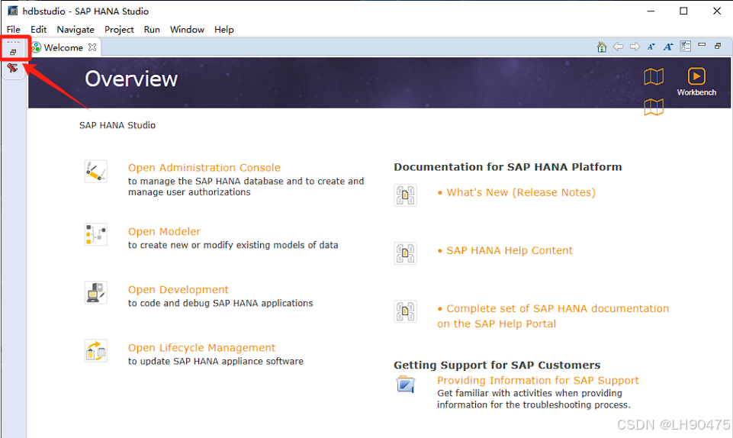Click the Administration Console wrench icon
The width and height of the screenshot is (733, 438).
(x=96, y=171)
